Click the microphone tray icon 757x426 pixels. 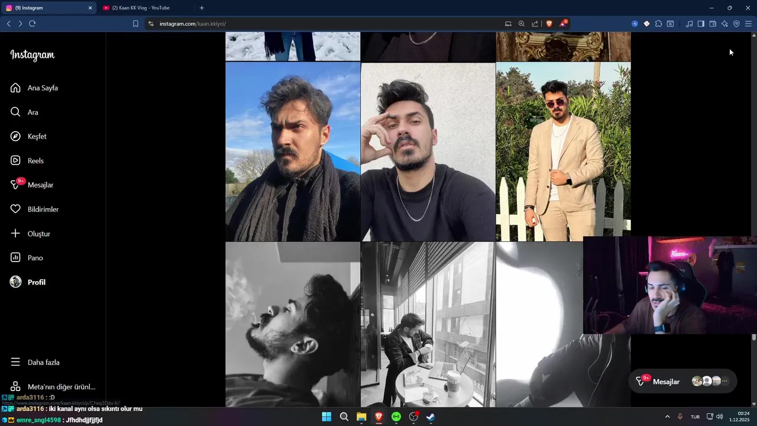click(x=681, y=417)
